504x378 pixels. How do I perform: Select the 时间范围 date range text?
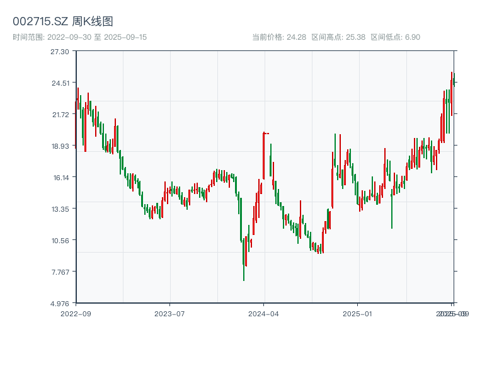(79, 37)
